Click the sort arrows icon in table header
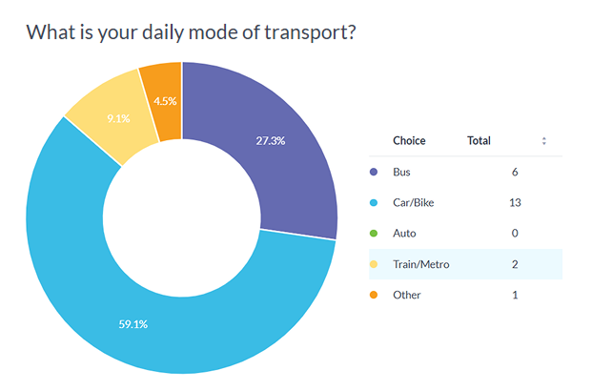The width and height of the screenshot is (591, 391). [x=544, y=141]
